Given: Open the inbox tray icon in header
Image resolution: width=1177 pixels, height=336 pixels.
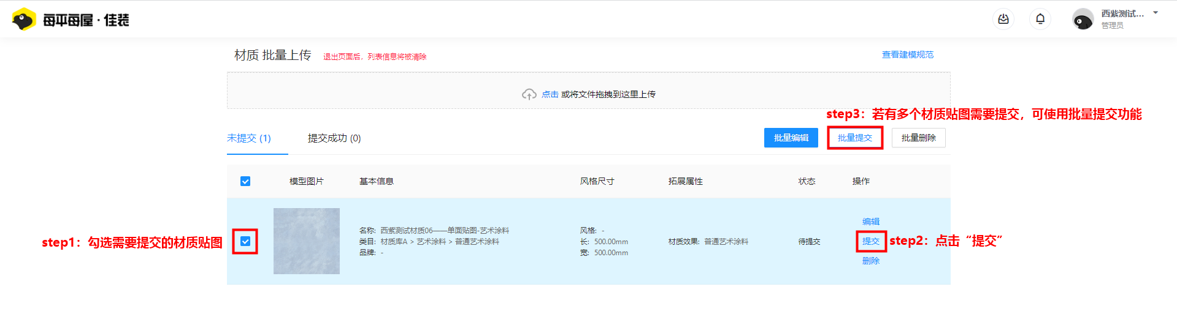Looking at the screenshot, I should click(x=1003, y=20).
